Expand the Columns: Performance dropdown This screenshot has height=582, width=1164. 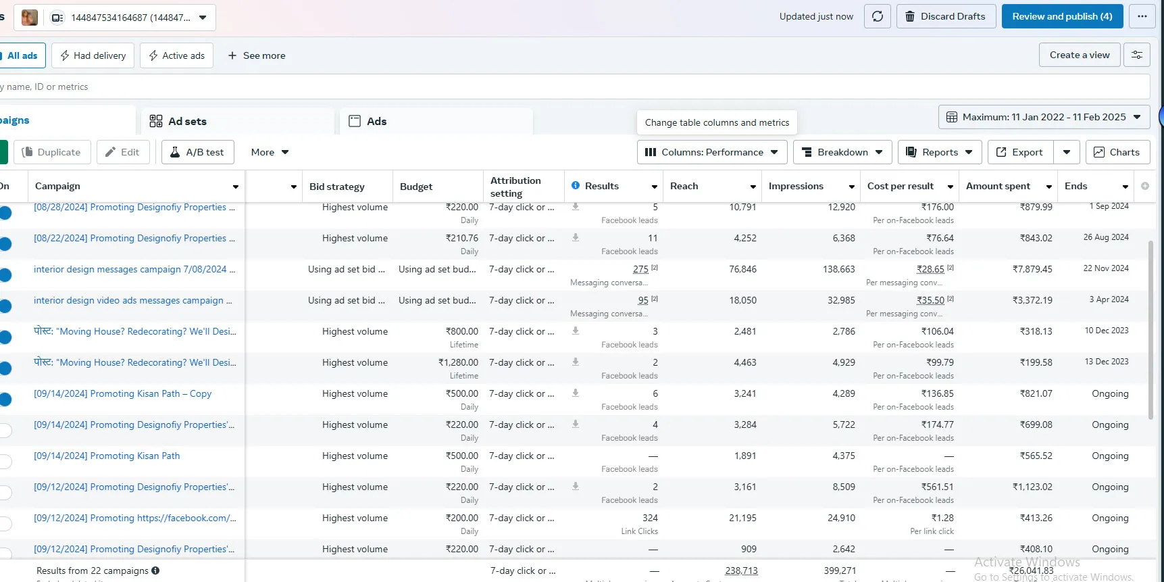(x=711, y=152)
